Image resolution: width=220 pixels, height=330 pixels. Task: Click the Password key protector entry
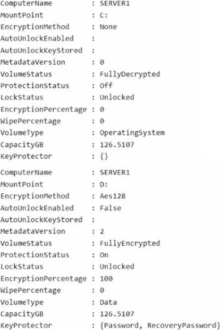tap(122, 325)
